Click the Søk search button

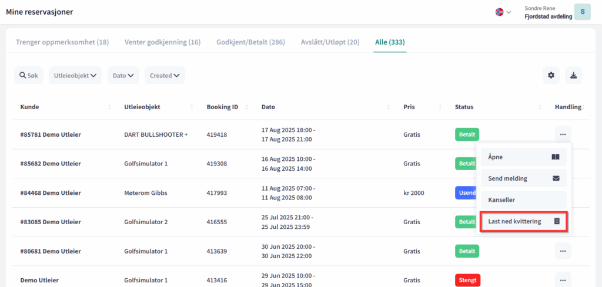click(x=28, y=75)
